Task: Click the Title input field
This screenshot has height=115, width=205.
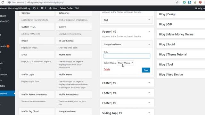Action: coord(127,56)
